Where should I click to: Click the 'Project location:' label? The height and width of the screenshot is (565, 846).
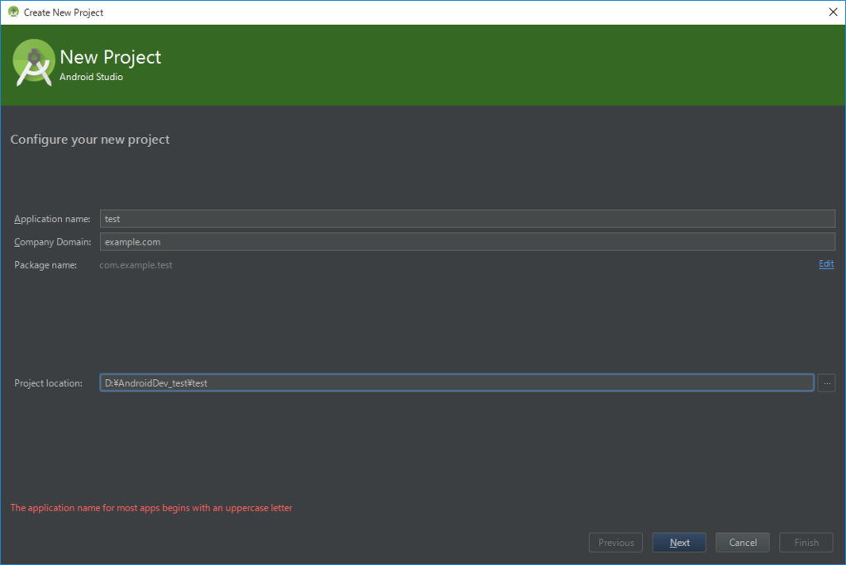click(x=49, y=383)
